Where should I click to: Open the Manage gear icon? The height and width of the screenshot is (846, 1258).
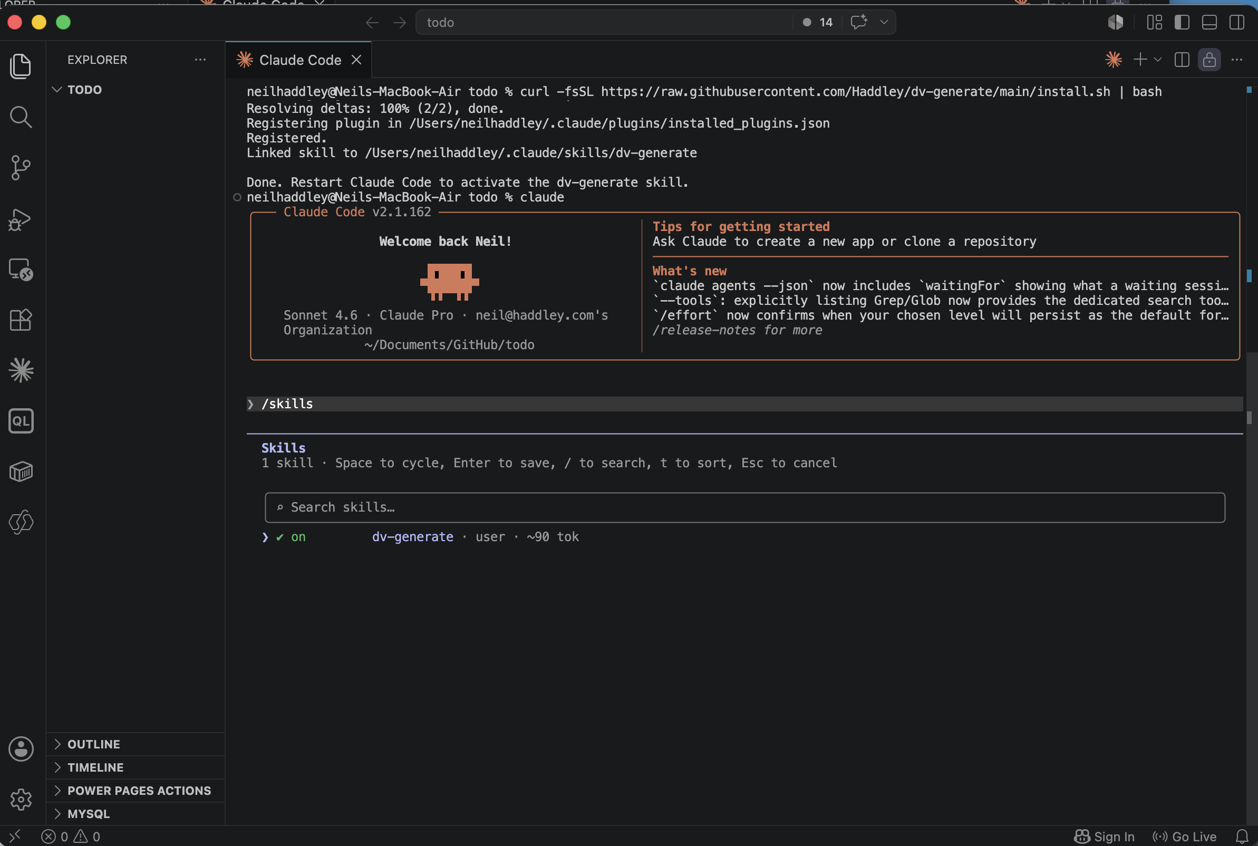pyautogui.click(x=21, y=799)
